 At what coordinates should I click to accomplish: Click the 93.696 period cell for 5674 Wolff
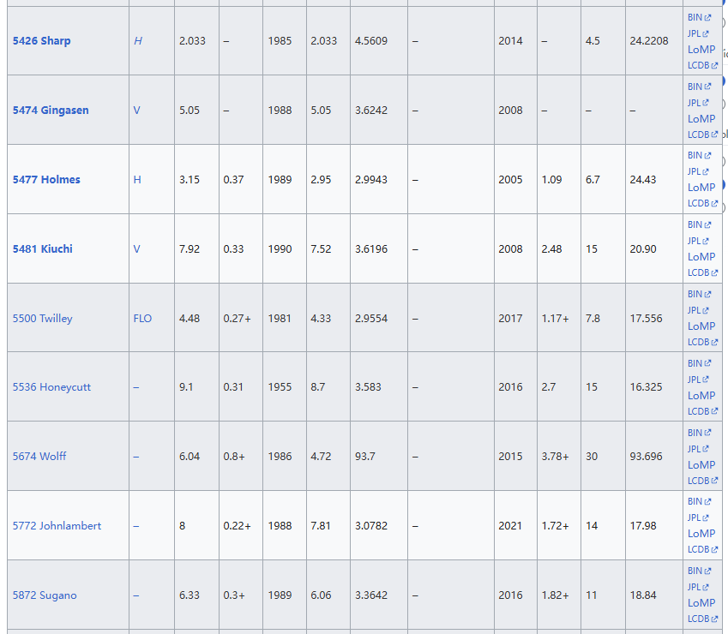(646, 457)
